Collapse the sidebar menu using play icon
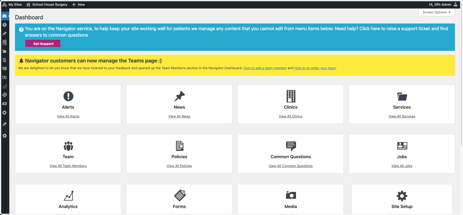Image resolution: width=463 pixels, height=215 pixels. pyautogui.click(x=5, y=136)
